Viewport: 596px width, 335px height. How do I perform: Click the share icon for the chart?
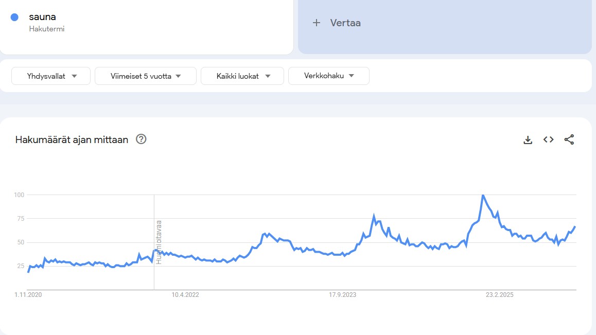coord(569,139)
